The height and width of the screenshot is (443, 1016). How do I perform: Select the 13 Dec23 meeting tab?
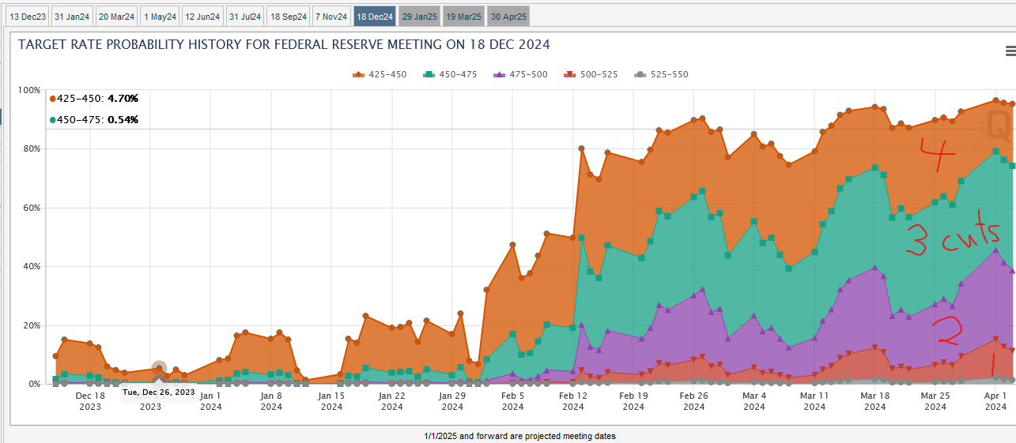(28, 16)
